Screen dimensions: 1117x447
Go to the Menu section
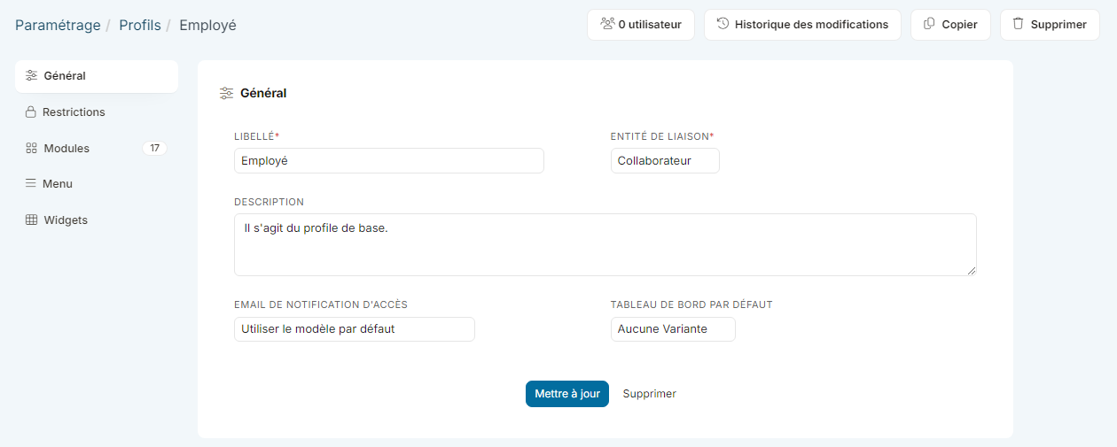point(97,183)
